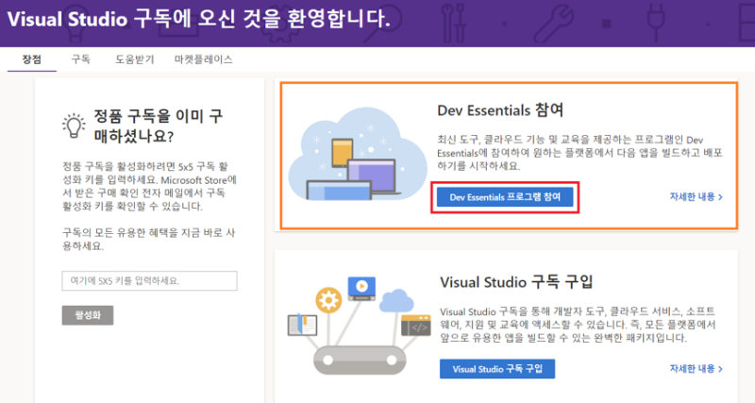Click the 활성화 button
This screenshot has width=755, height=403.
point(88,315)
